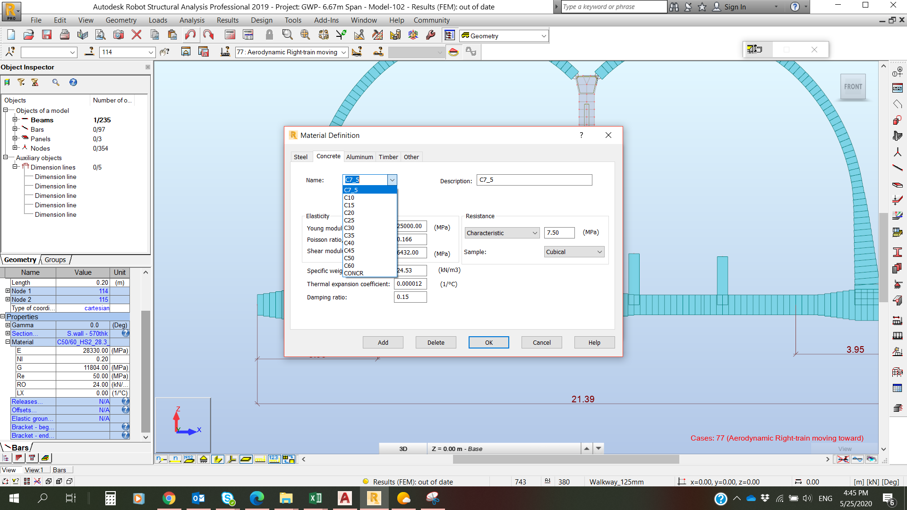Screen dimensions: 907x510
Task: Click the Print icon in the toolbar
Action: coord(65,34)
